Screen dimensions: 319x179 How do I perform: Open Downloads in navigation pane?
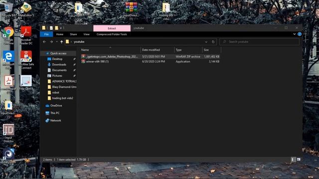click(59, 65)
